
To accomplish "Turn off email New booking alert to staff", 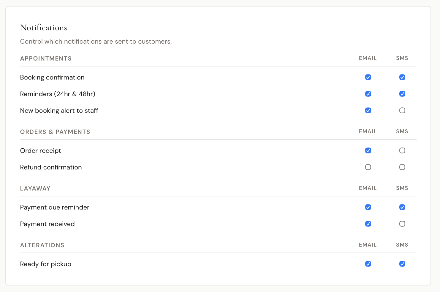I will pyautogui.click(x=368, y=110).
